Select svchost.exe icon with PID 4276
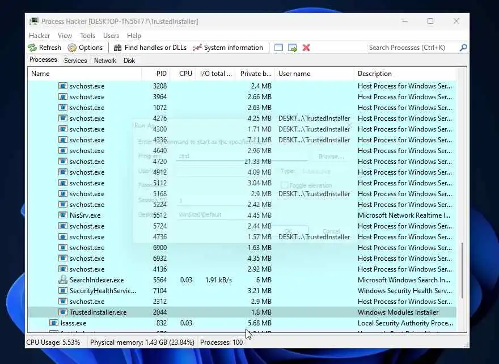The height and width of the screenshot is (364, 499). coord(63,118)
